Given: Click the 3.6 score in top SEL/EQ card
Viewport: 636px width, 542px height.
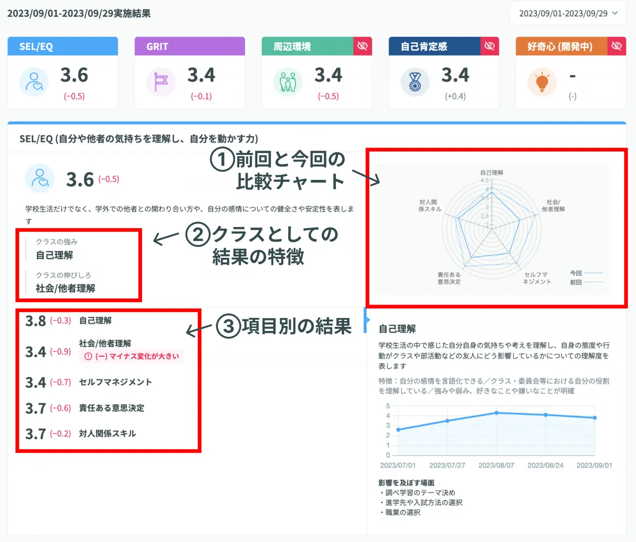Looking at the screenshot, I should click(x=74, y=76).
